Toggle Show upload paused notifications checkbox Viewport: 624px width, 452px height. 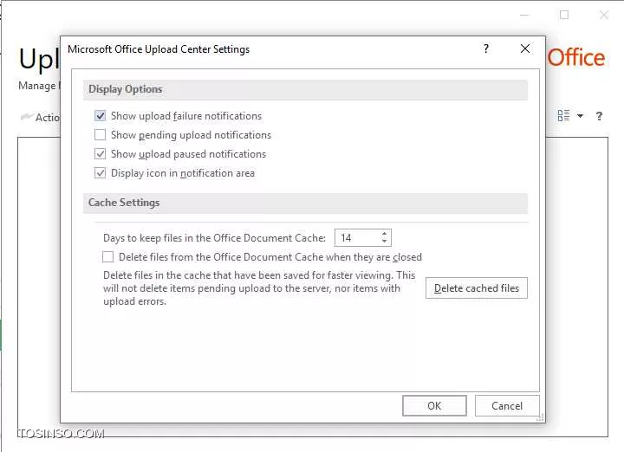101,154
